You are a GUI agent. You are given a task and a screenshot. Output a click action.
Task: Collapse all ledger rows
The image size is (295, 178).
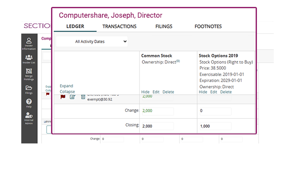[67, 92]
